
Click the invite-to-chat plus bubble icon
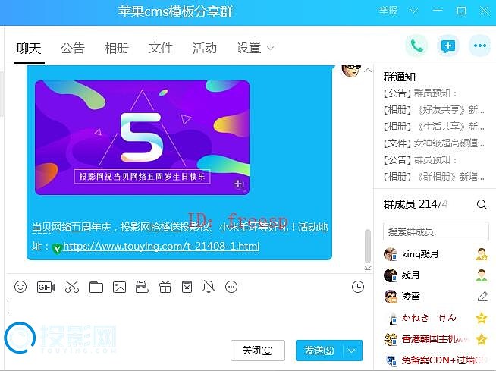pos(448,46)
